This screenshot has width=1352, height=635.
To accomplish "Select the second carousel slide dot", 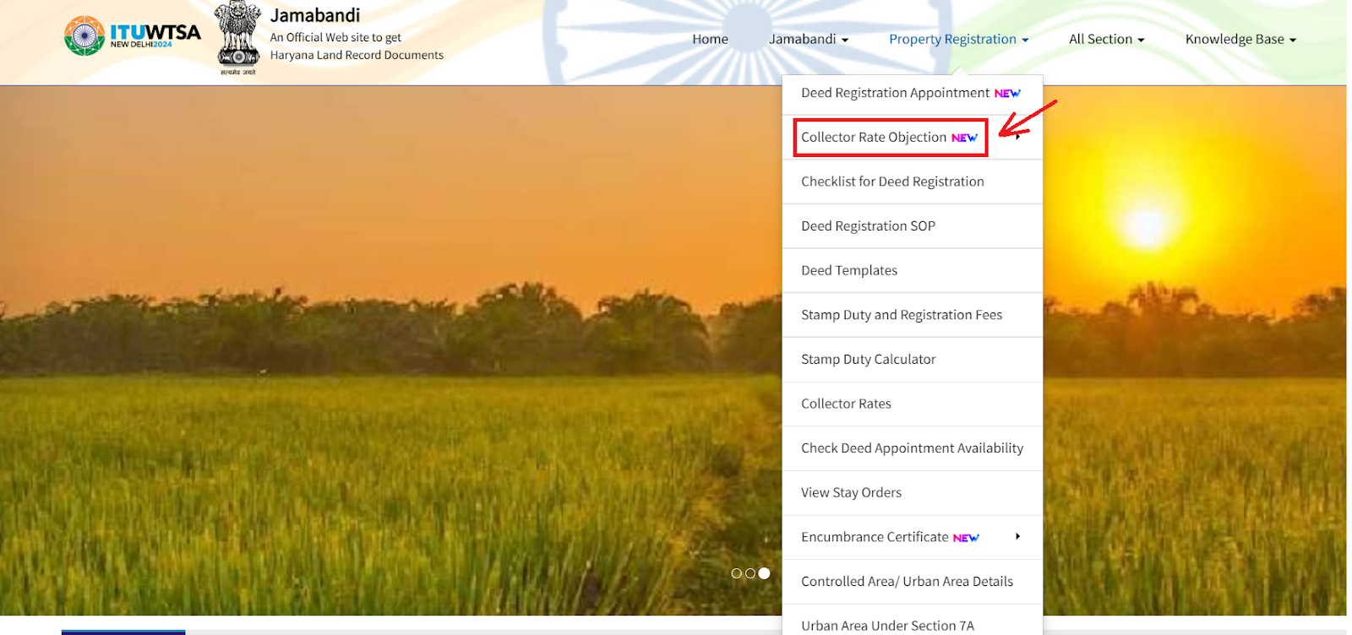I will 750,573.
